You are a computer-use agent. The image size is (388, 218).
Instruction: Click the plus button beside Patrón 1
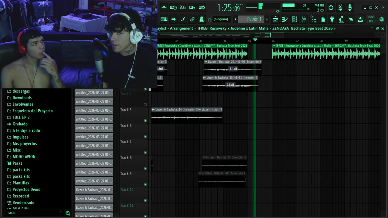[267, 19]
